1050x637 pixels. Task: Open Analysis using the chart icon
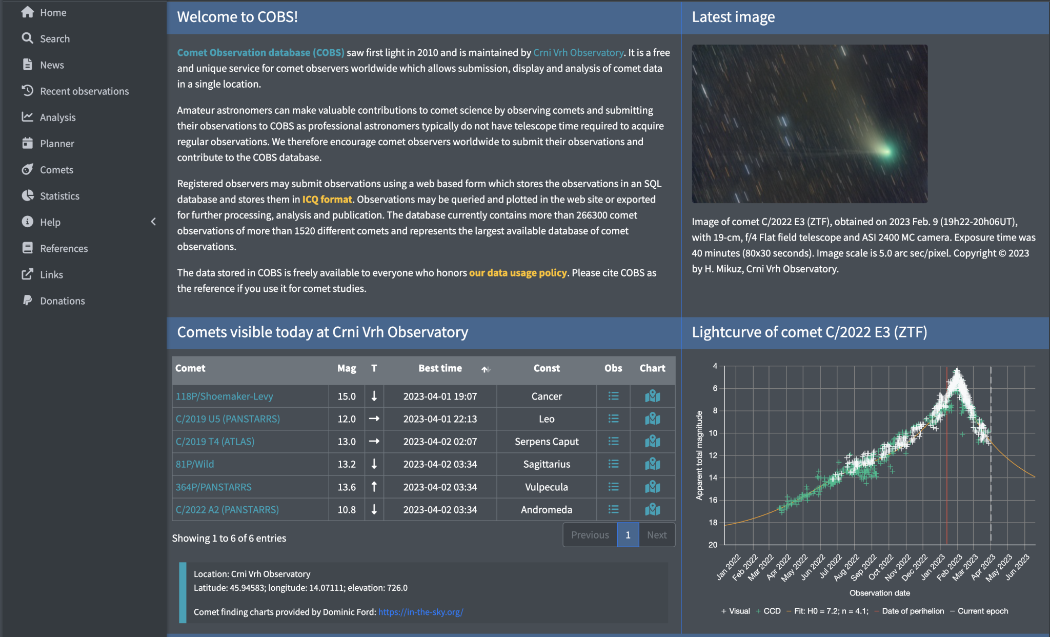click(27, 117)
